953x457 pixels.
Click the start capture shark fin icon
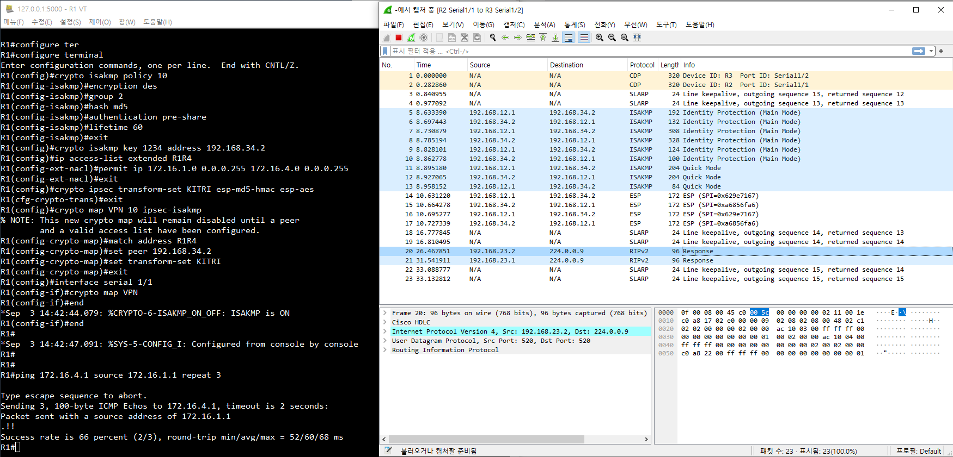[387, 37]
